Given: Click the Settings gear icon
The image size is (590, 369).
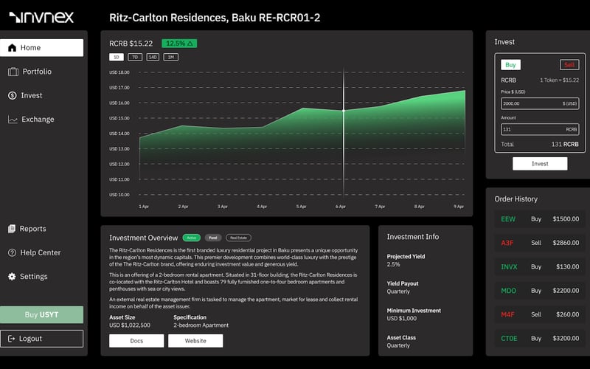Looking at the screenshot, I should pyautogui.click(x=12, y=276).
